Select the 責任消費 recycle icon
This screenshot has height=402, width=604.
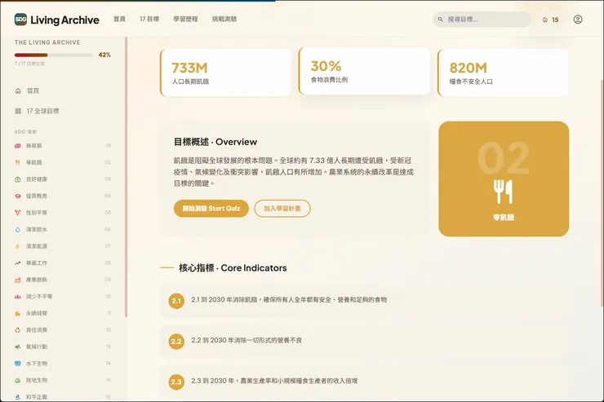(x=18, y=329)
